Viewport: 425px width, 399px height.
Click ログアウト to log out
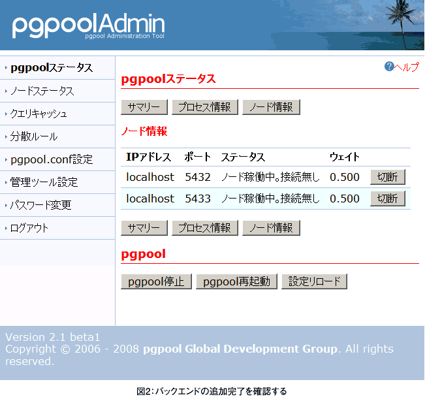(29, 228)
